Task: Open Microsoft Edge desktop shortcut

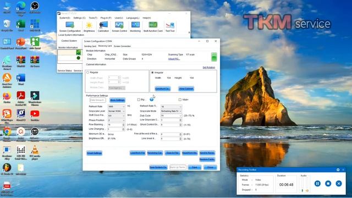Action: click(x=21, y=8)
